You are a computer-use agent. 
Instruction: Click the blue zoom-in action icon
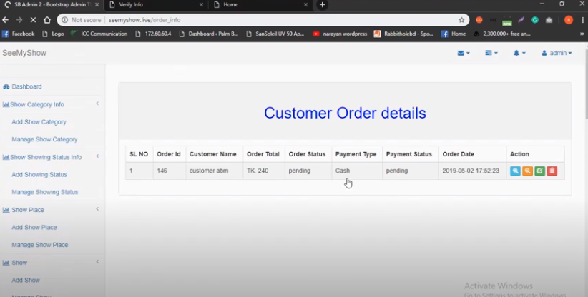point(515,171)
